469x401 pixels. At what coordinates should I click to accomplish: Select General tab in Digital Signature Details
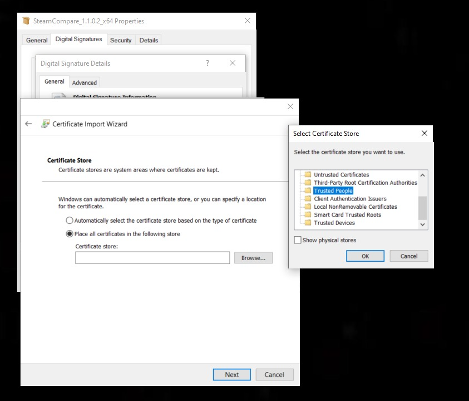pos(55,81)
